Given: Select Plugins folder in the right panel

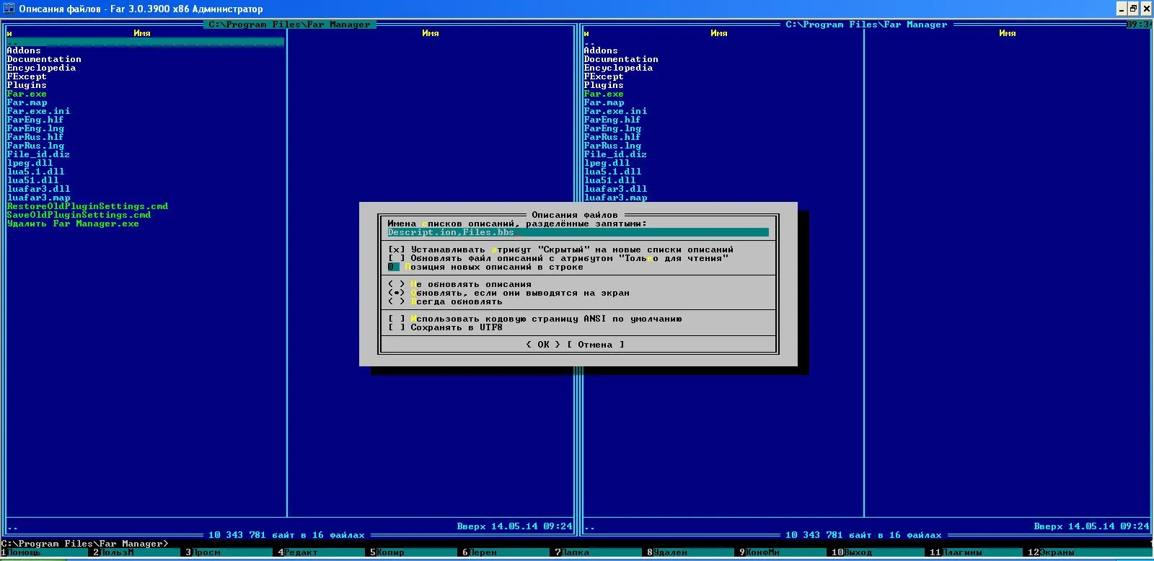Looking at the screenshot, I should pos(604,85).
